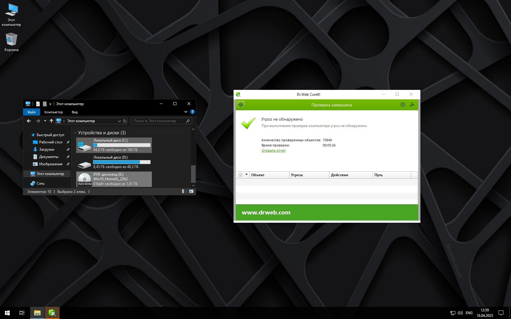Screen dimensions: 511x319
Task: Select Этот компьютер in navigation pane
Action: click(x=47, y=174)
